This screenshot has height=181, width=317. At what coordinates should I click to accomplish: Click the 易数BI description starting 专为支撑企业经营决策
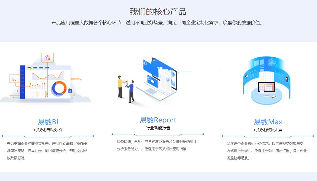[47, 151]
